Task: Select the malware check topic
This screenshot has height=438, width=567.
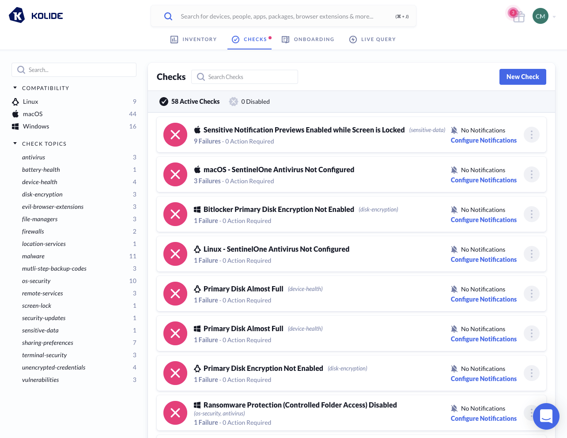Action: tap(33, 256)
